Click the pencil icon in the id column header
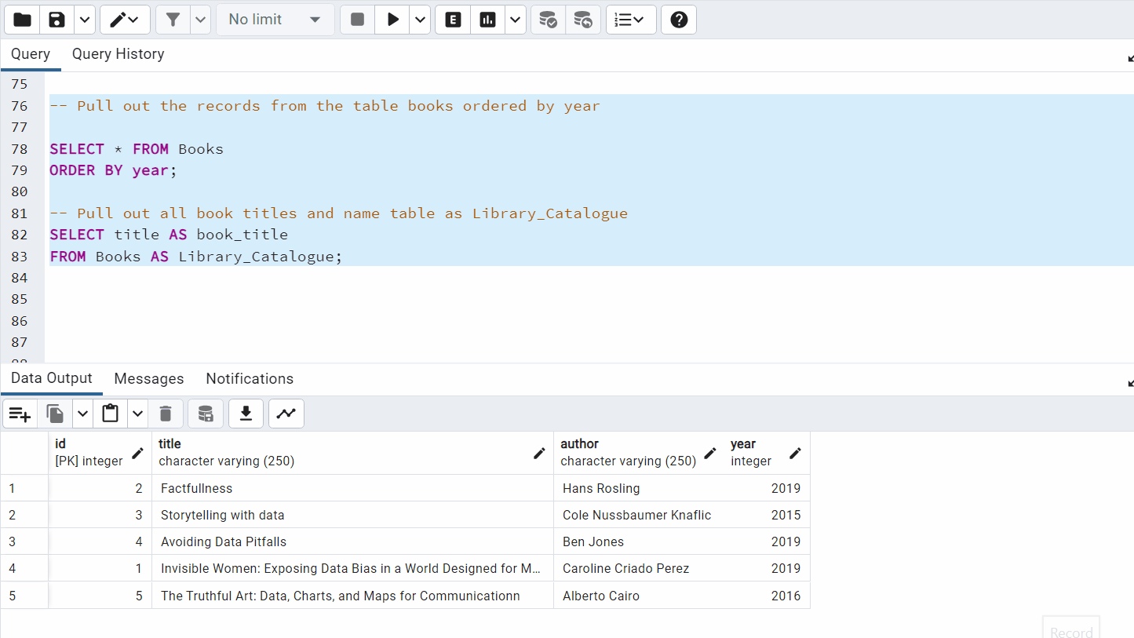1134x638 pixels. pyautogui.click(x=138, y=453)
